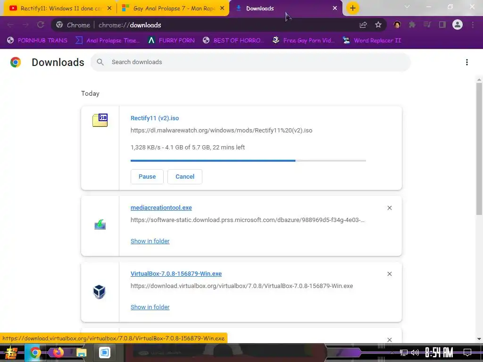
Task: Show VirtualBox installer in folder
Action: [x=150, y=307]
